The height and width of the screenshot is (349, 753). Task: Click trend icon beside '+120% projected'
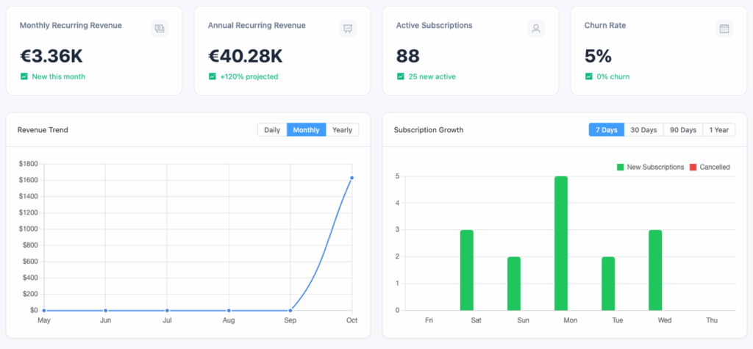[x=213, y=76]
